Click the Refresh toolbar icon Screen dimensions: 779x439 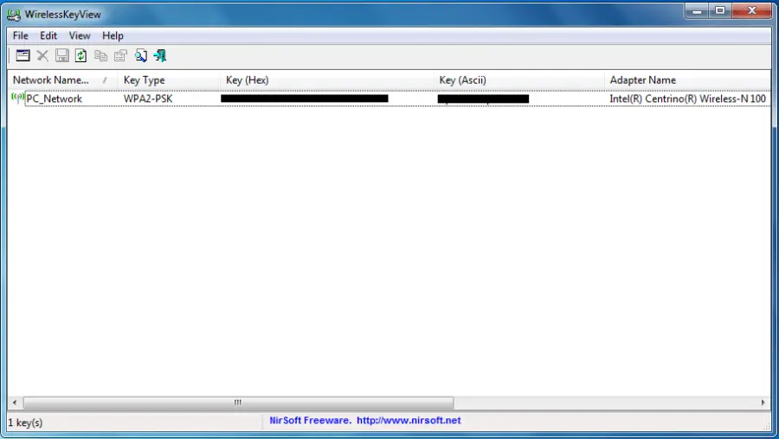click(x=80, y=55)
